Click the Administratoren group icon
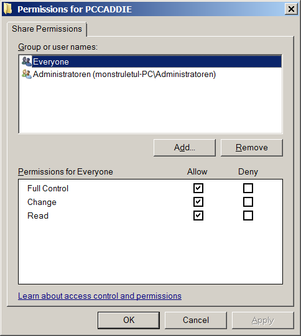The width and height of the screenshot is (301, 336). pos(27,74)
